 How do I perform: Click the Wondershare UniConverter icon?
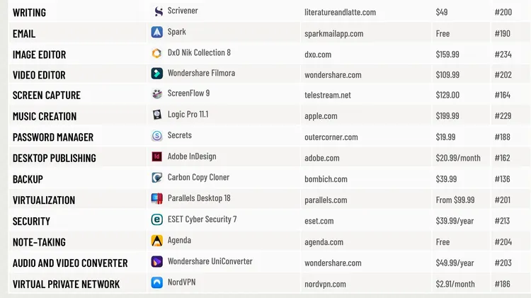point(157,262)
